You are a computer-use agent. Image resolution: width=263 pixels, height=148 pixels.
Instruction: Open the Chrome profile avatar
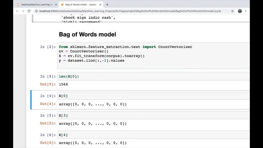coord(240,11)
